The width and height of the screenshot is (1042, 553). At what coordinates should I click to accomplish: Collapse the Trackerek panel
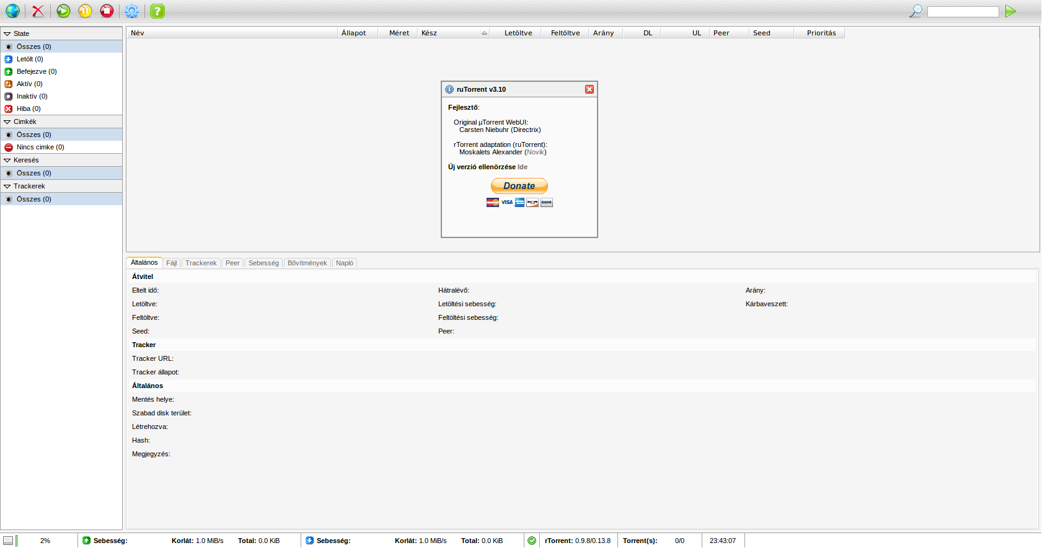[61, 186]
